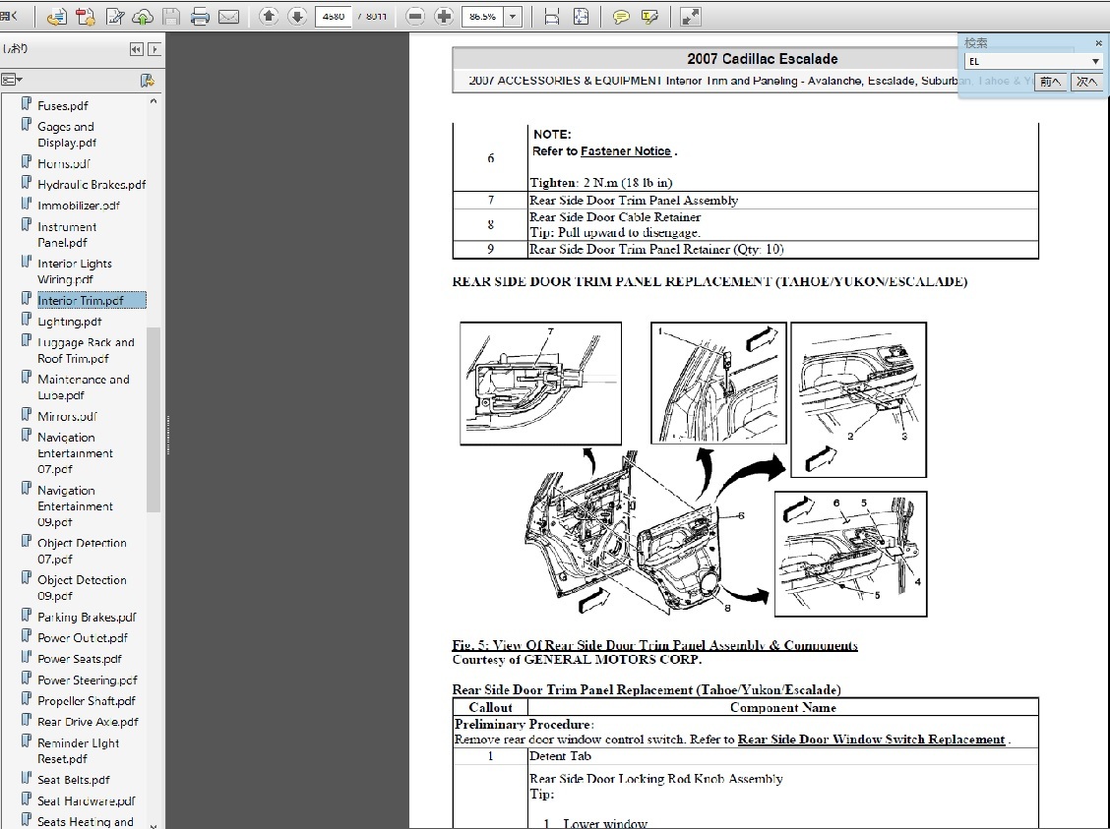Open the Maintenance and Lube.pdf bookmark
Image resolution: width=1110 pixels, height=829 pixels.
84,386
